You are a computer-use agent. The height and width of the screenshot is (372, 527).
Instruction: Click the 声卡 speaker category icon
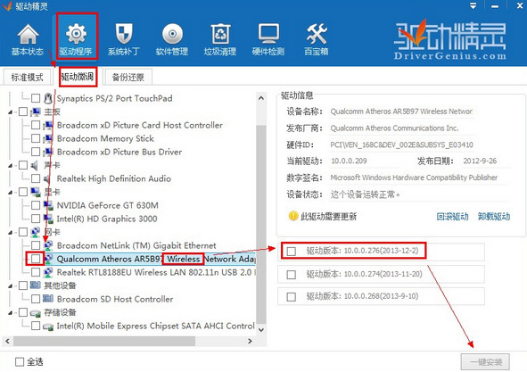(x=35, y=165)
